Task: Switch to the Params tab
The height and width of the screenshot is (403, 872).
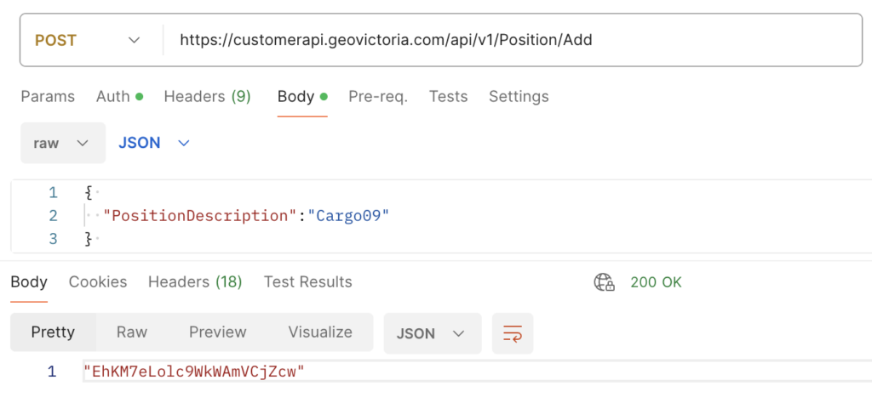Action: (x=48, y=96)
